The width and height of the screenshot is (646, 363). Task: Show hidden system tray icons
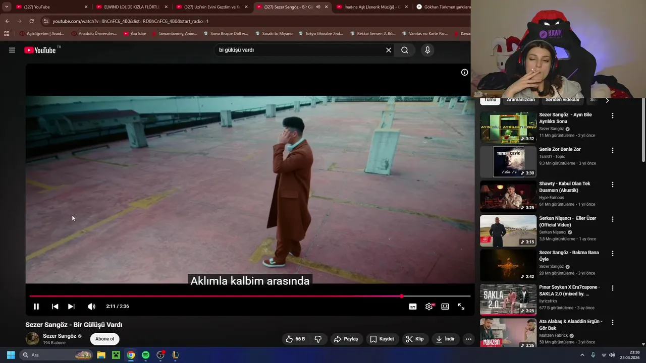click(x=582, y=355)
